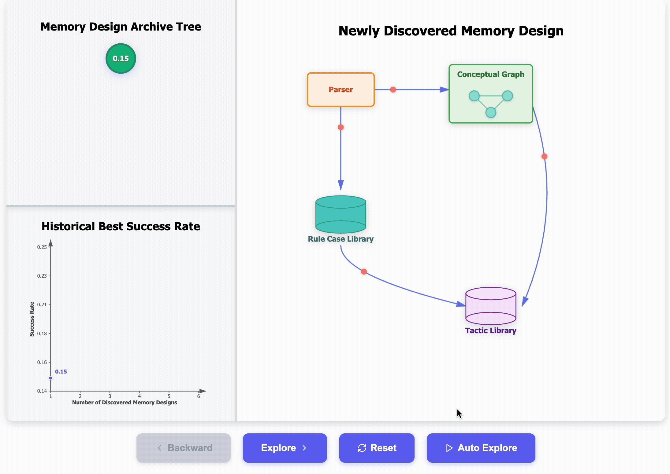Viewport: 670px width, 474px height.
Task: Toggle the red marker on Parser to Conceptual Graph edge
Action: pyautogui.click(x=393, y=89)
